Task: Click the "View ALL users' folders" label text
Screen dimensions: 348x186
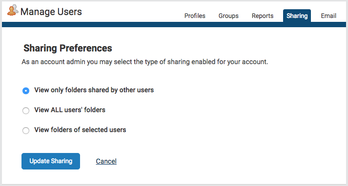Action: point(70,110)
